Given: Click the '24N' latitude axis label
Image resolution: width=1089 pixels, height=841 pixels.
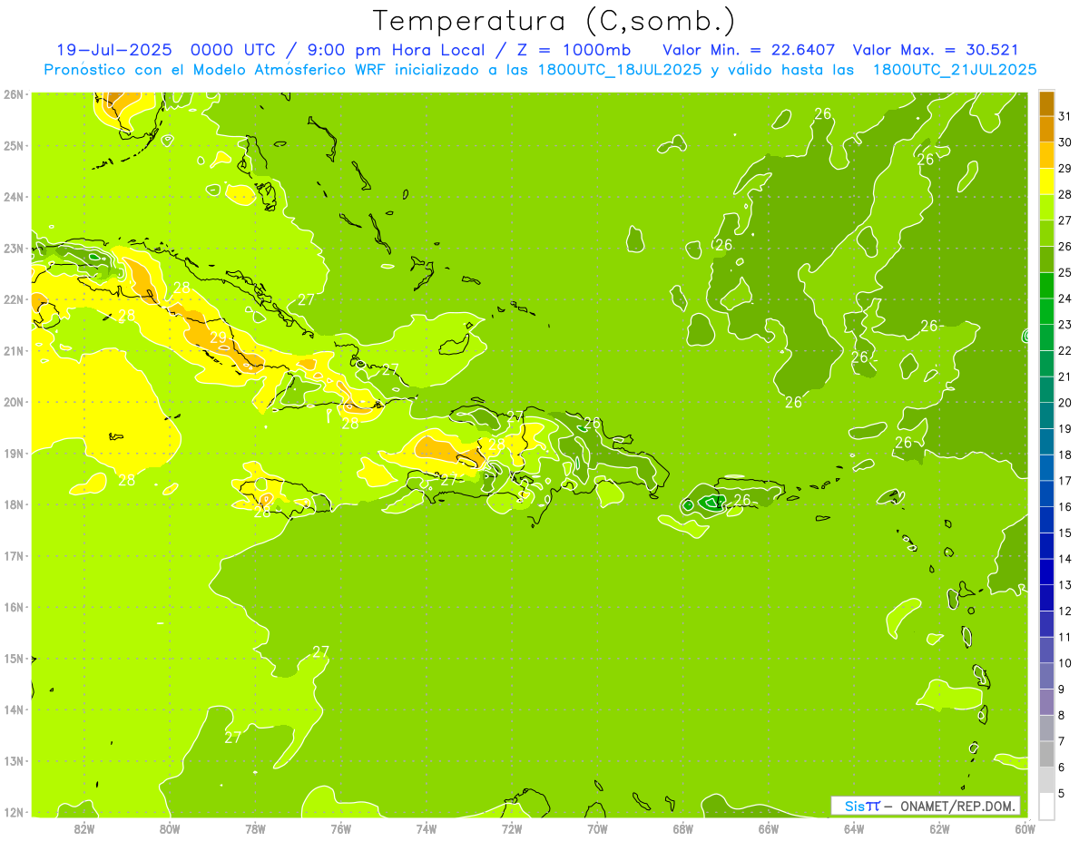Looking at the screenshot, I should (14, 197).
